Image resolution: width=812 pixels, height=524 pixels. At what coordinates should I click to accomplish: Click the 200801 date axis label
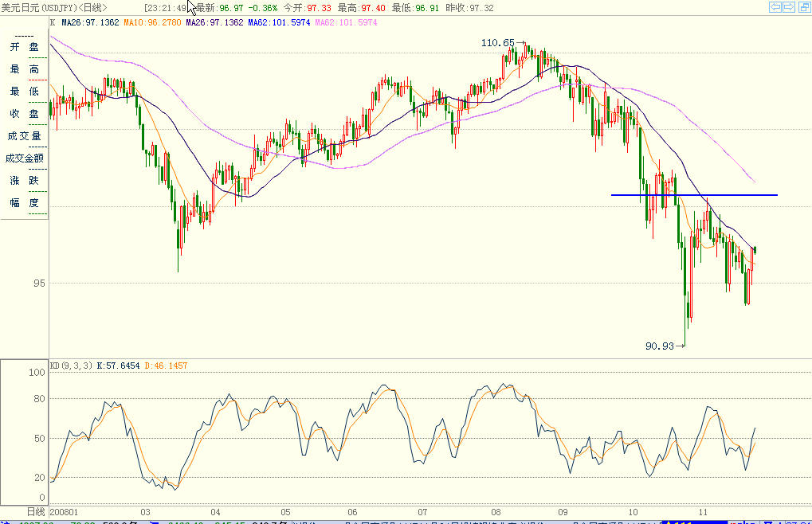(x=65, y=513)
